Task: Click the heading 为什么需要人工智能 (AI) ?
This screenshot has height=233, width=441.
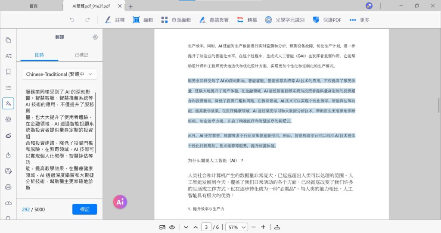Action: pos(215,160)
